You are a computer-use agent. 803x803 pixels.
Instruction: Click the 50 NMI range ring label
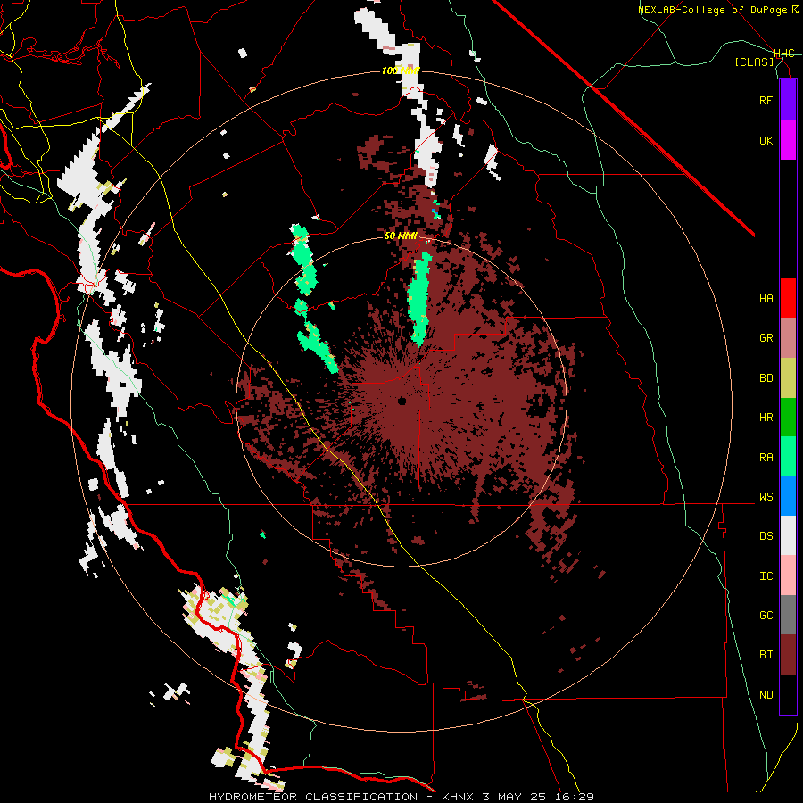pyautogui.click(x=401, y=236)
